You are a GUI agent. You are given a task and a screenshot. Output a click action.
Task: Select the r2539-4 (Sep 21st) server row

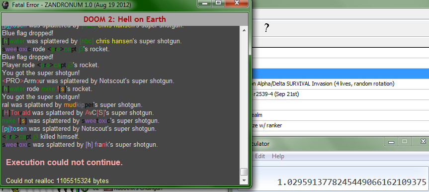(340, 94)
